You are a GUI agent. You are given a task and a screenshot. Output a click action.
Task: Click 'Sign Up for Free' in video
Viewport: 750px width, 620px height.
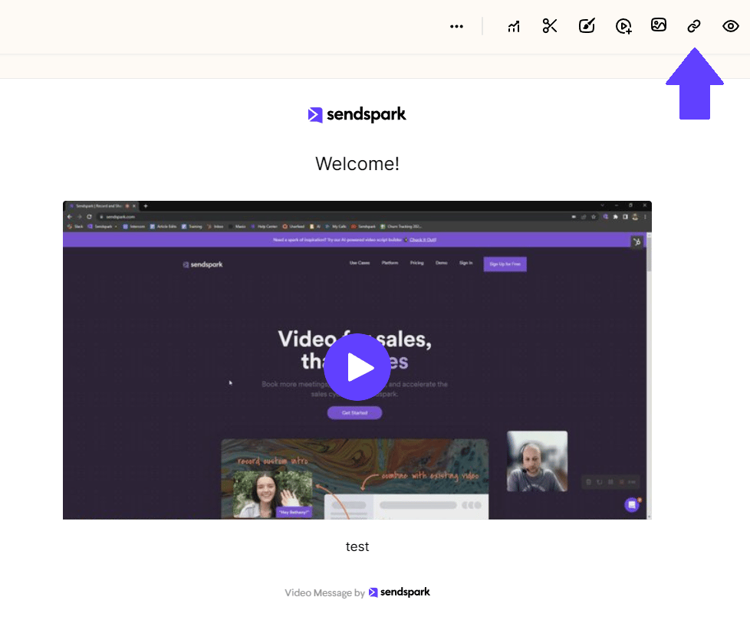[505, 264]
